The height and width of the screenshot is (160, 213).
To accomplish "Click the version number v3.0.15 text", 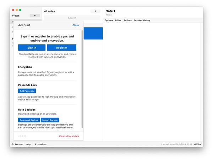I will click(x=22, y=136).
